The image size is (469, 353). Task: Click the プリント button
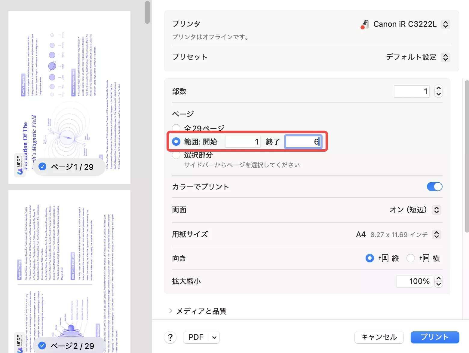(435, 337)
